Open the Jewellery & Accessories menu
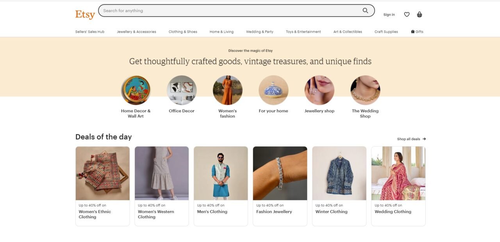The width and height of the screenshot is (500, 242). [x=136, y=32]
